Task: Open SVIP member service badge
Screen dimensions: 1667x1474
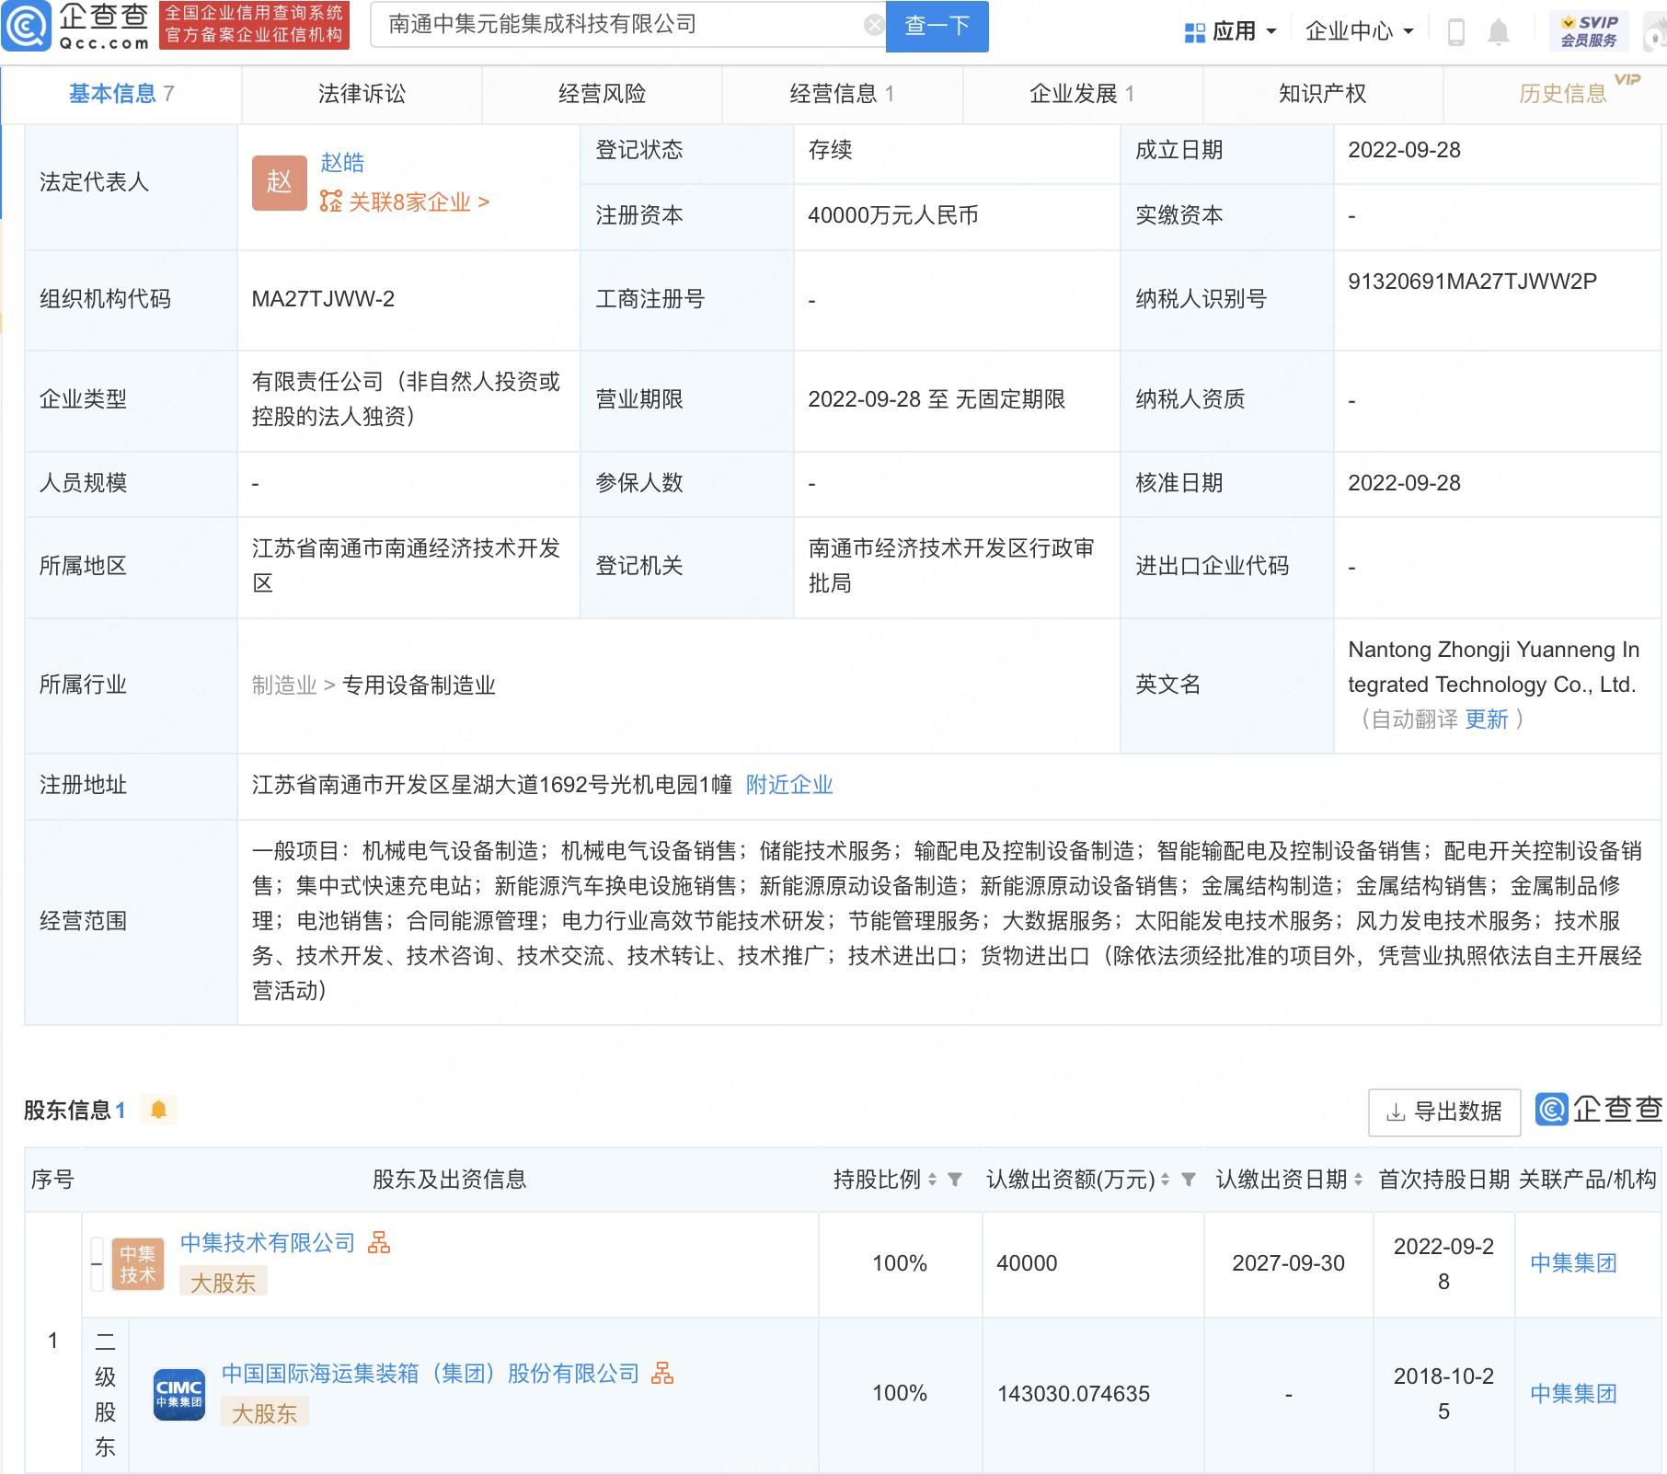Action: pyautogui.click(x=1589, y=31)
